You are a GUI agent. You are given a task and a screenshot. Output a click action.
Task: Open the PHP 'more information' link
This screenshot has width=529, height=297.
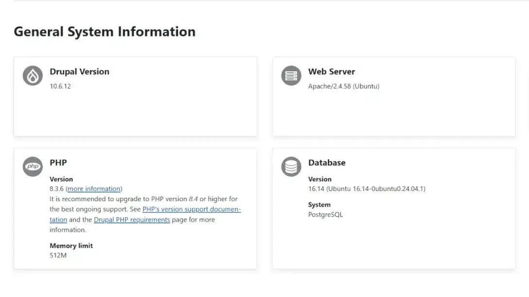click(x=94, y=189)
